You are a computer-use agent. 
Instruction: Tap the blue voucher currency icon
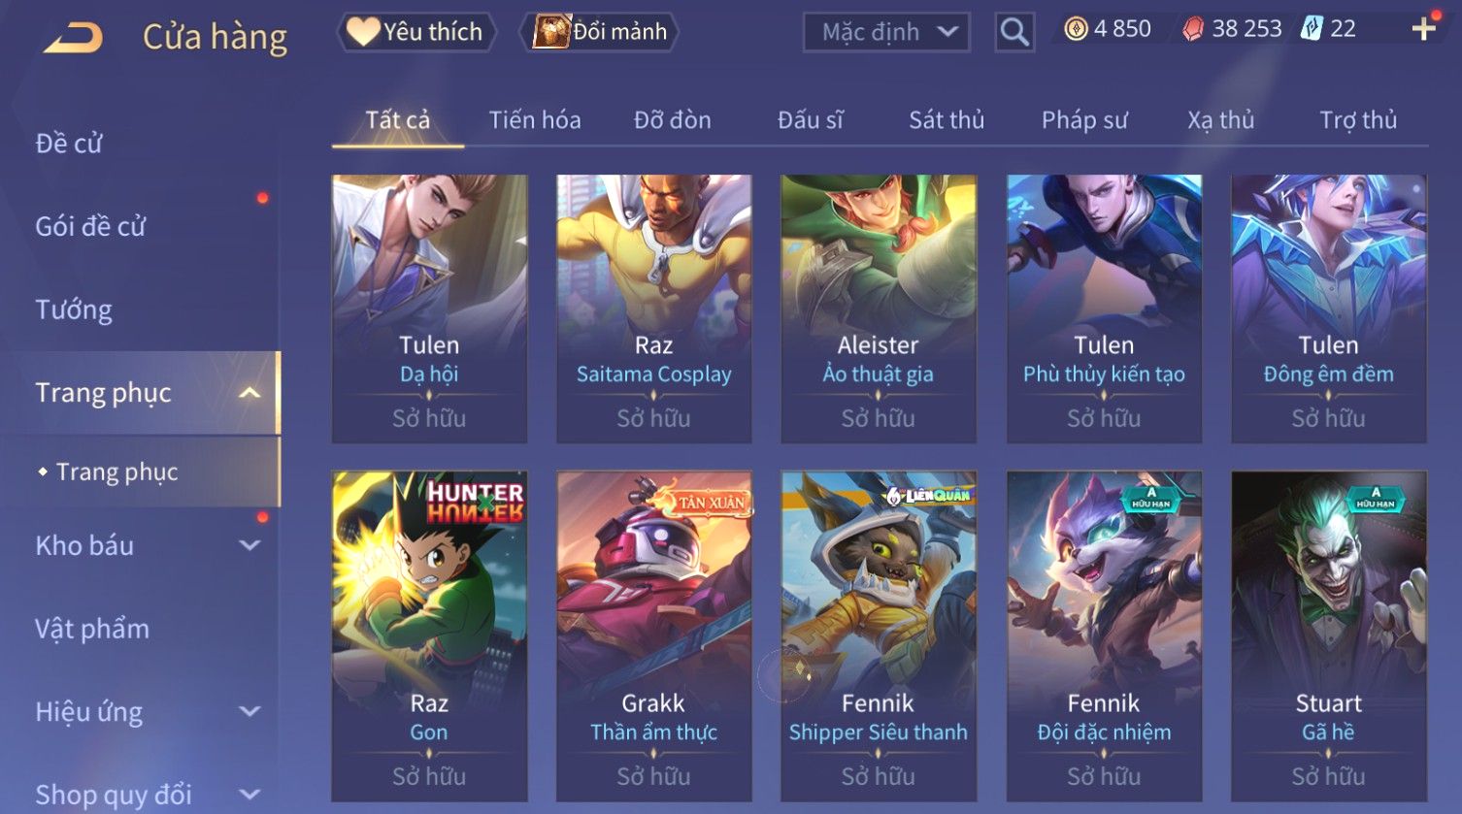1312,29
